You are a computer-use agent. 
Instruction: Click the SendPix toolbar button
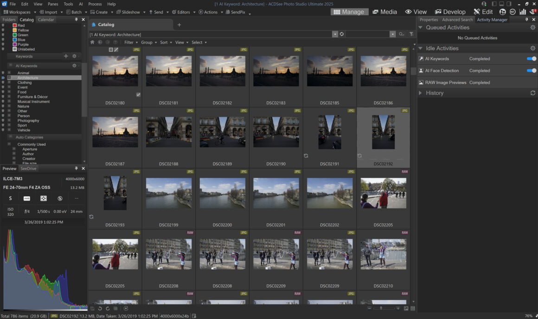(x=236, y=12)
